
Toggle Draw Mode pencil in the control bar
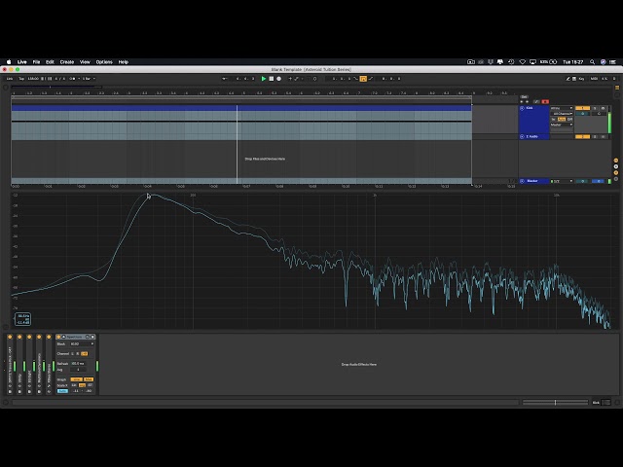point(568,79)
